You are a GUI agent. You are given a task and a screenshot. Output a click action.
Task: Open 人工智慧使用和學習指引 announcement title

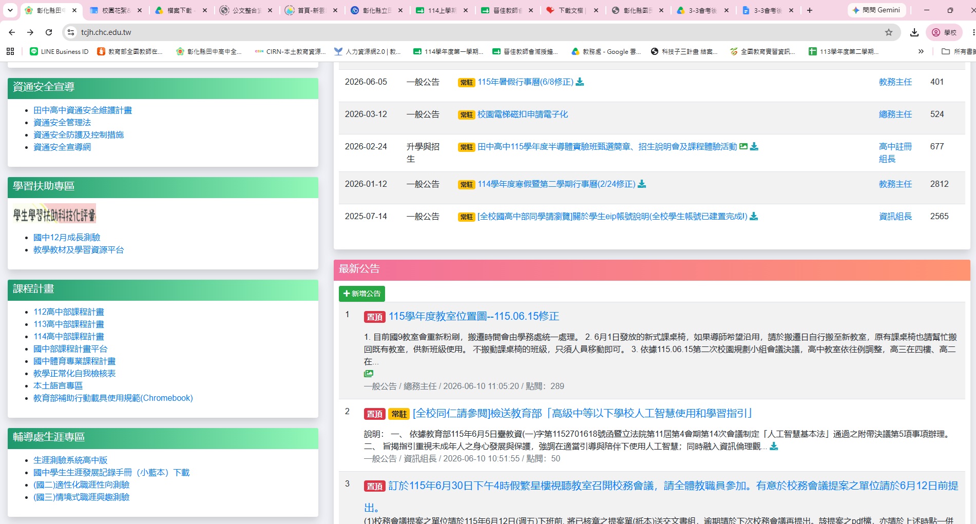[583, 413]
